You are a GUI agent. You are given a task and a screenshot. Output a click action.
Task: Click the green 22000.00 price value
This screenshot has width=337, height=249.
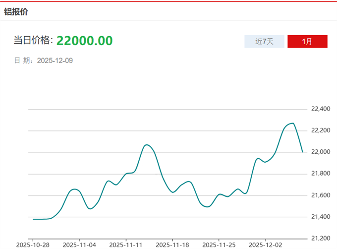pos(84,41)
